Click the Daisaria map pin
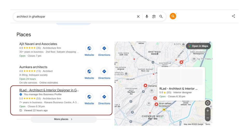 (145, 86)
